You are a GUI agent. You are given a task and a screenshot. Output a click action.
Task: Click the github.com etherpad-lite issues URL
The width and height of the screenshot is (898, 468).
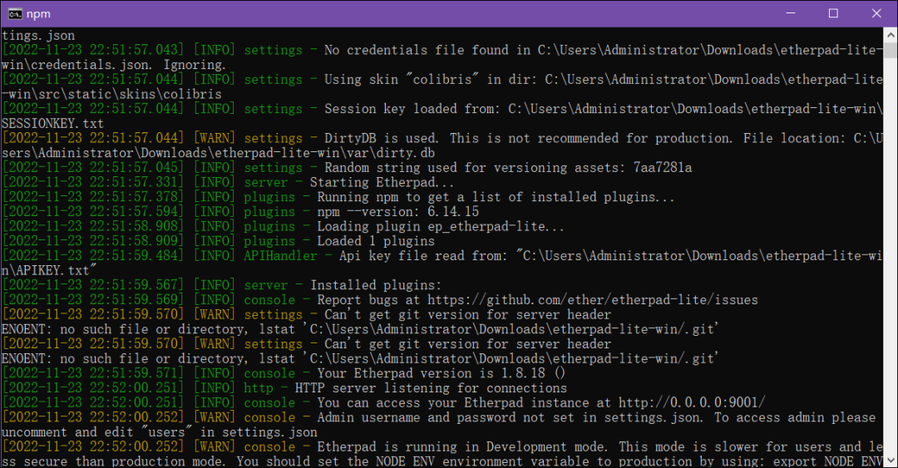click(x=592, y=299)
